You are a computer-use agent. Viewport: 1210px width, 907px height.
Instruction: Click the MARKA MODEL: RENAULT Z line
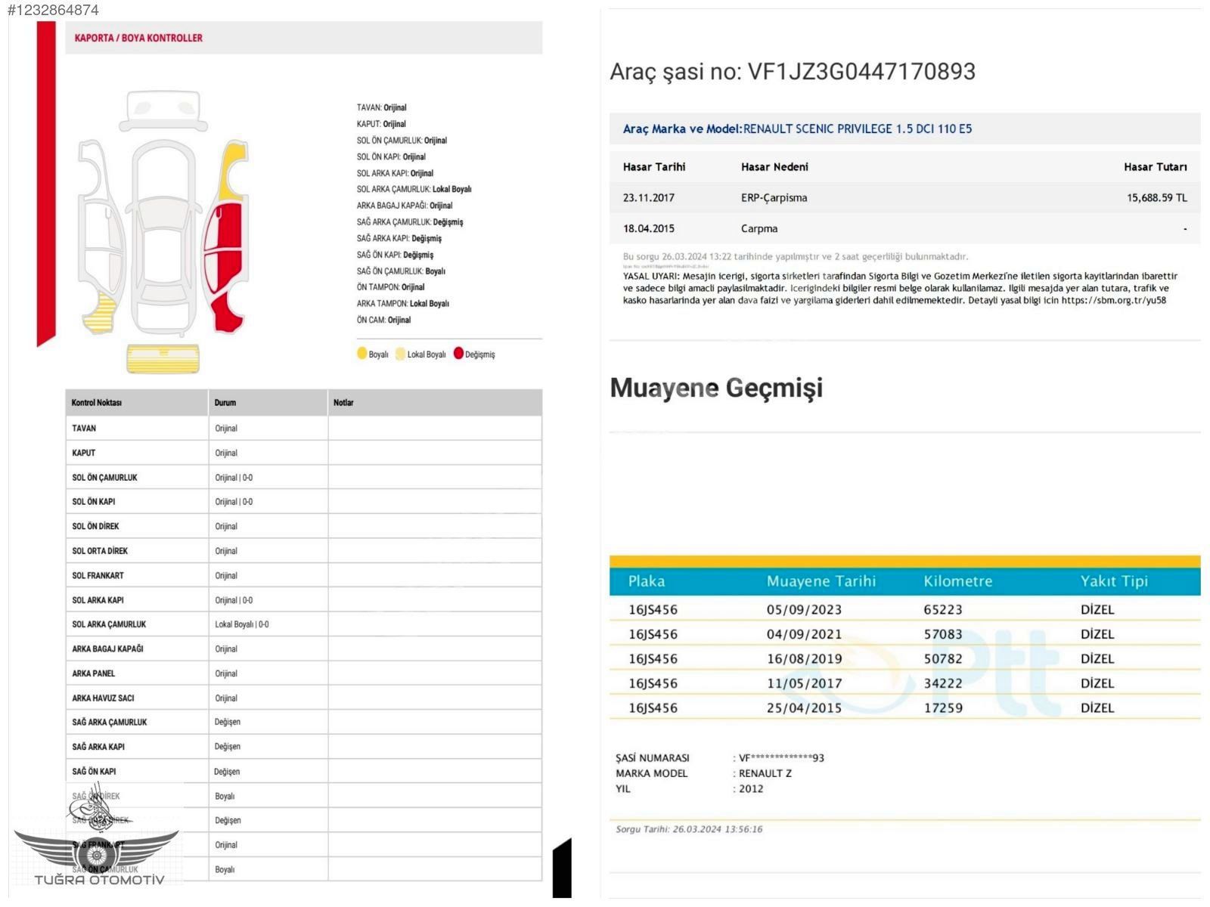click(x=704, y=773)
